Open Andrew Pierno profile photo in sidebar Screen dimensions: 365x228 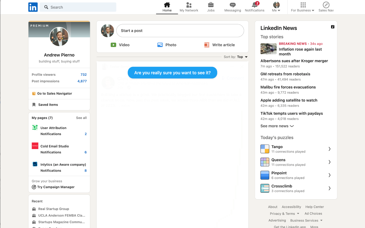[59, 37]
